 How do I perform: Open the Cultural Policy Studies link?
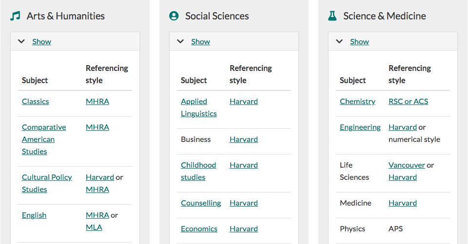(47, 183)
